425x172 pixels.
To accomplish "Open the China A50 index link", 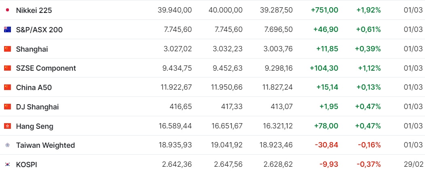I will pos(34,87).
